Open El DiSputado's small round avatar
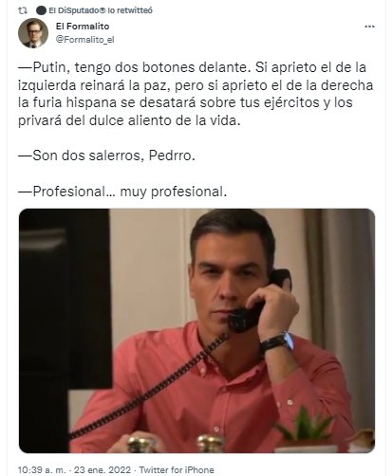Viewport: 392px width, 476px height. (x=41, y=10)
